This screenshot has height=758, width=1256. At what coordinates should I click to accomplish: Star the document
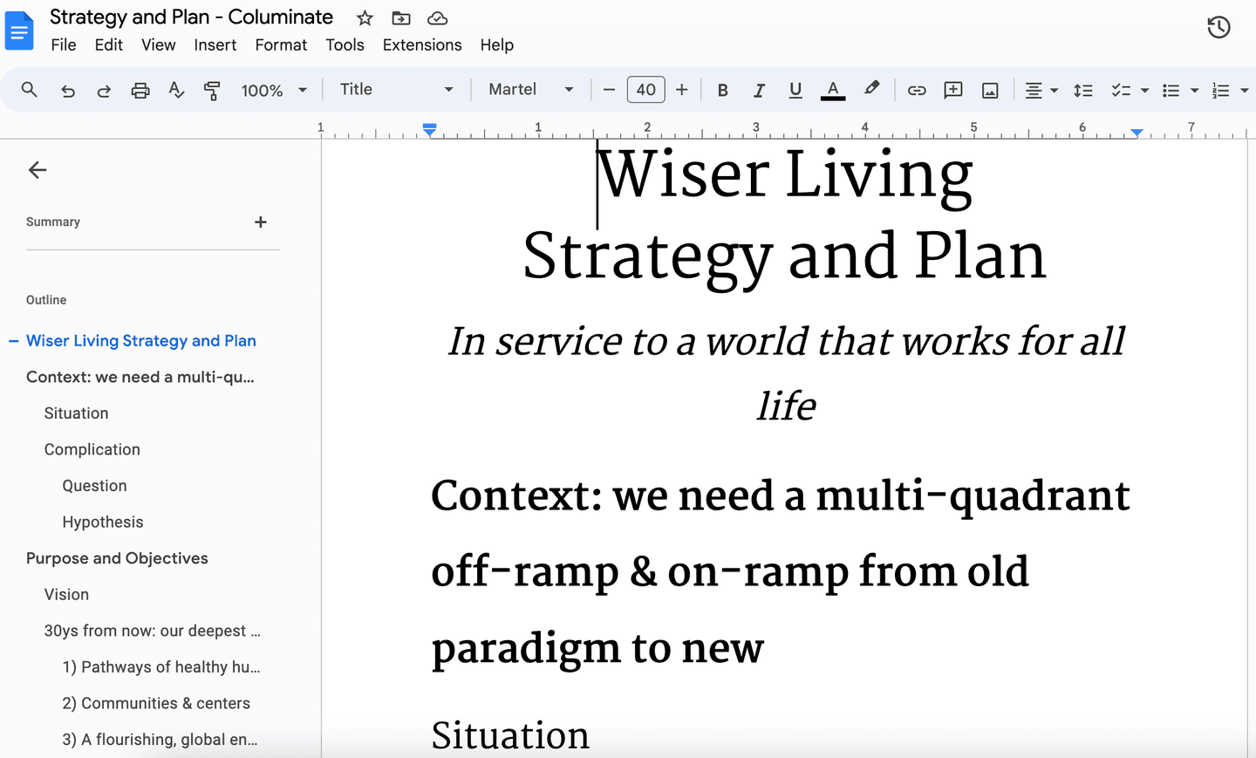pyautogui.click(x=364, y=17)
